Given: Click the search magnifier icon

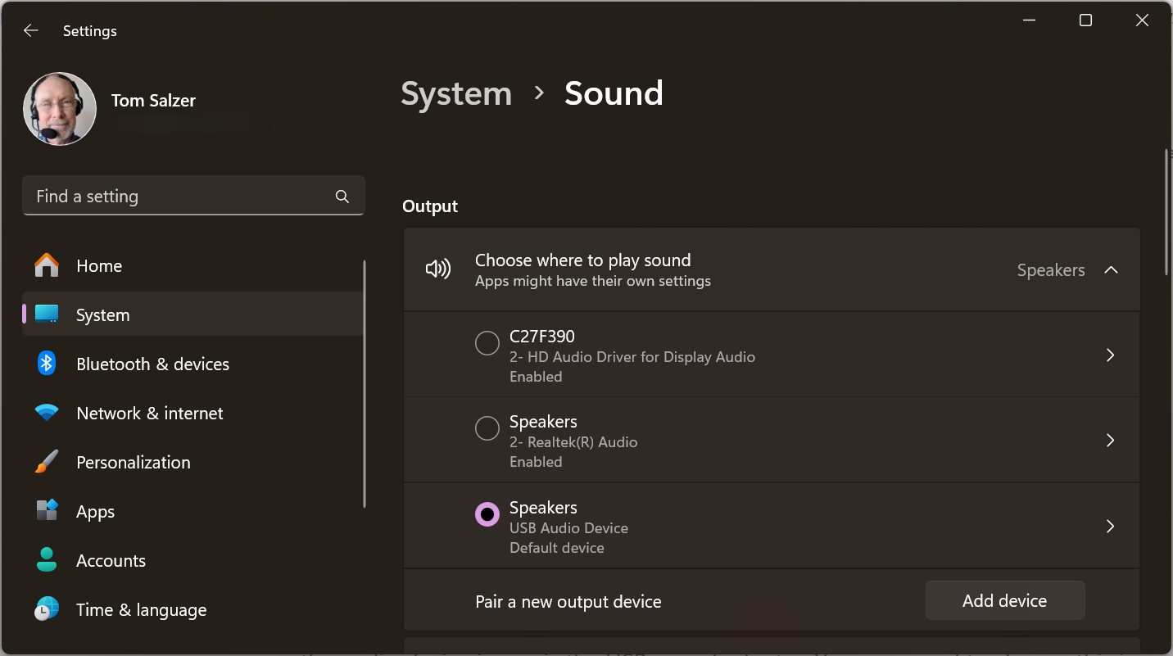Looking at the screenshot, I should point(342,197).
